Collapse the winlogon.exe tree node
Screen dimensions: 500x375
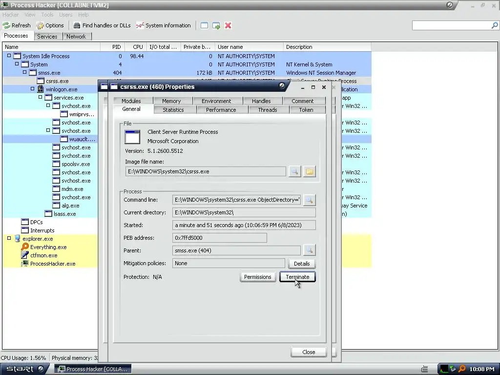(33, 89)
